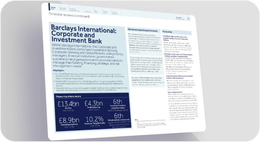Click the Divisional reviews (continued) heading
The image size is (260, 142).
click(69, 15)
